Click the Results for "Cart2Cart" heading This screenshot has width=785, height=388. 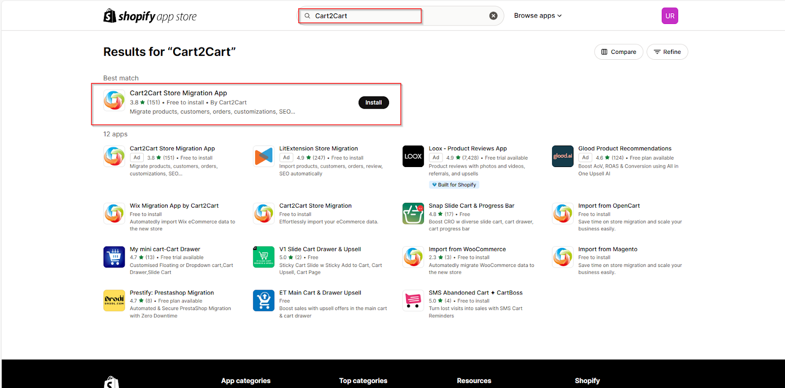pos(169,52)
